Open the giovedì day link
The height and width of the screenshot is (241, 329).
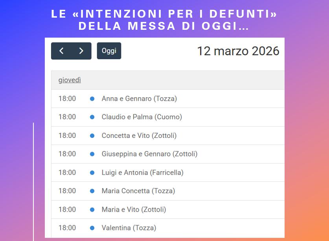click(x=70, y=80)
